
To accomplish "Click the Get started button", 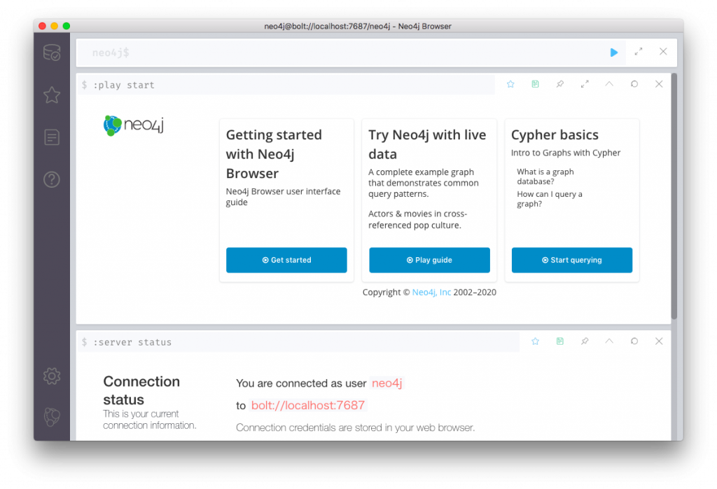I will pyautogui.click(x=286, y=260).
